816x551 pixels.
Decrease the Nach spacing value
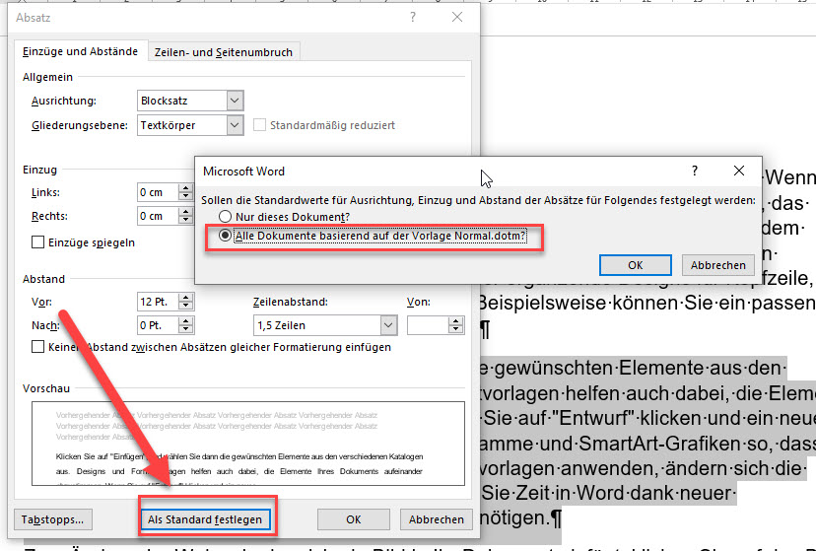click(x=186, y=330)
